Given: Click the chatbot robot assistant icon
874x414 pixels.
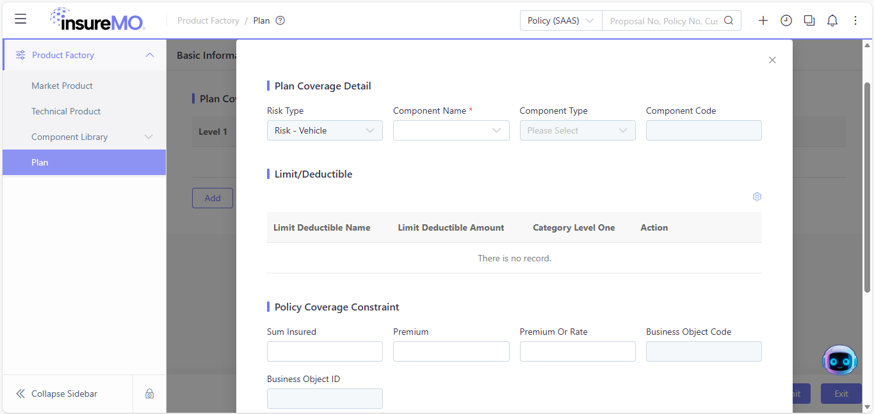Looking at the screenshot, I should (x=839, y=360).
